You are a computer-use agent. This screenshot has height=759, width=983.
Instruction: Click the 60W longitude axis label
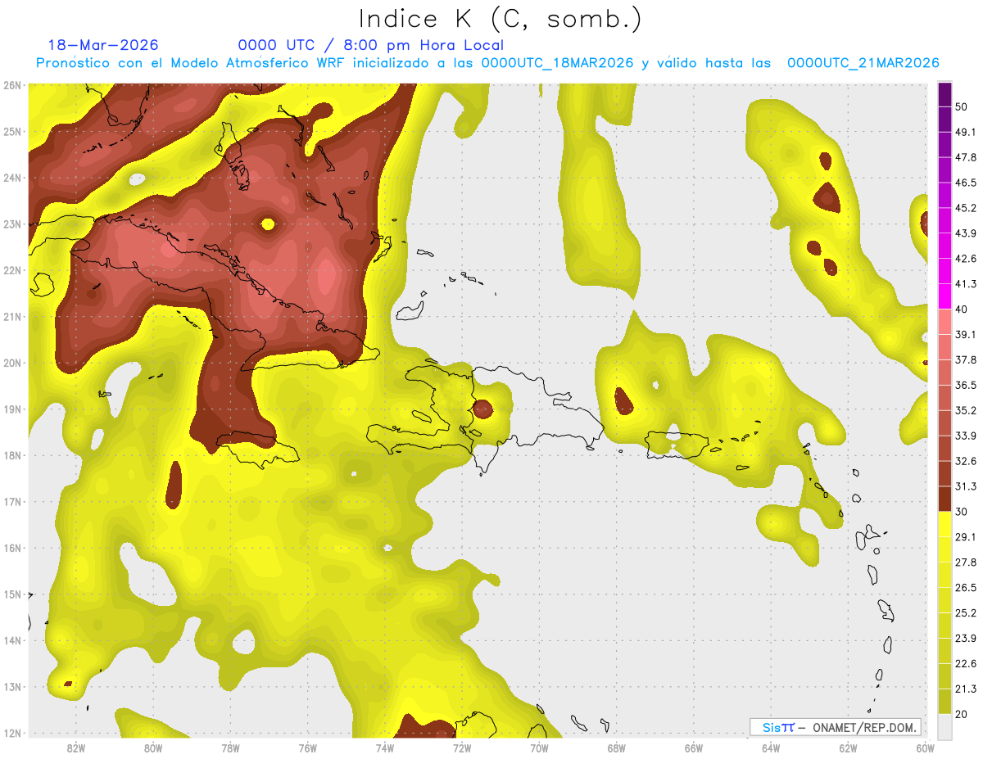(926, 748)
